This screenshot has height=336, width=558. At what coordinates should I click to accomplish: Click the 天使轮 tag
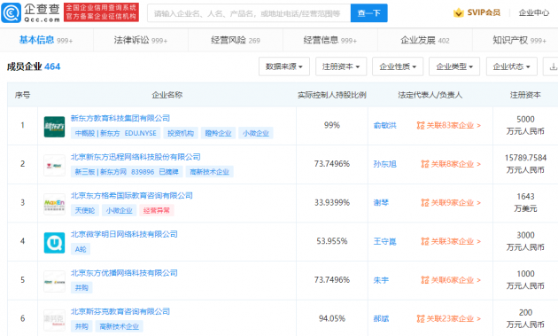pos(85,211)
